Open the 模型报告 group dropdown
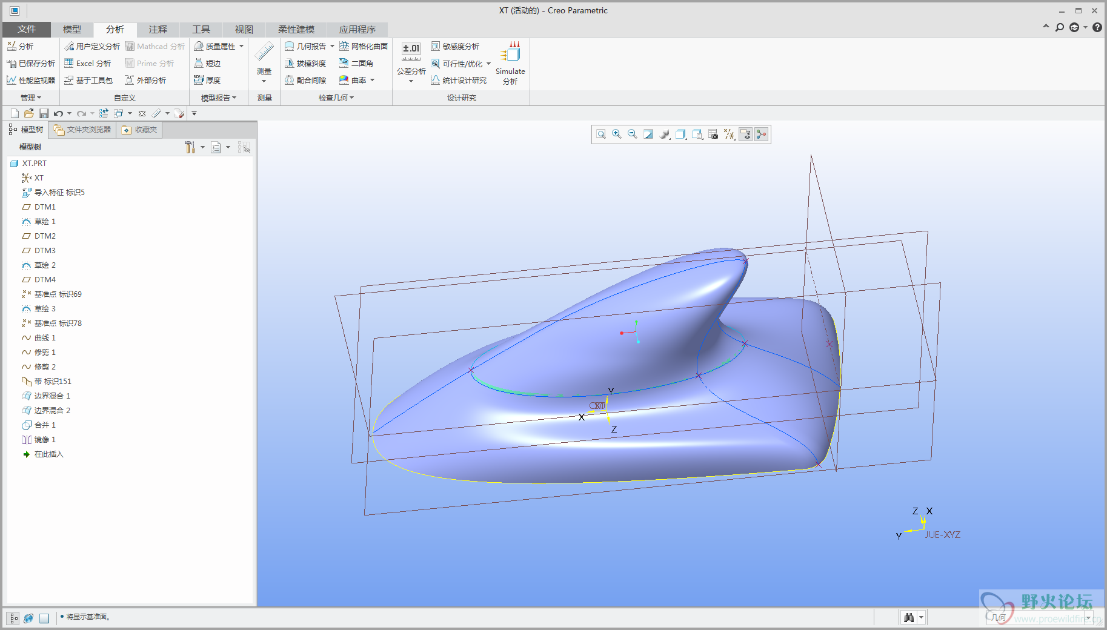 [x=219, y=98]
